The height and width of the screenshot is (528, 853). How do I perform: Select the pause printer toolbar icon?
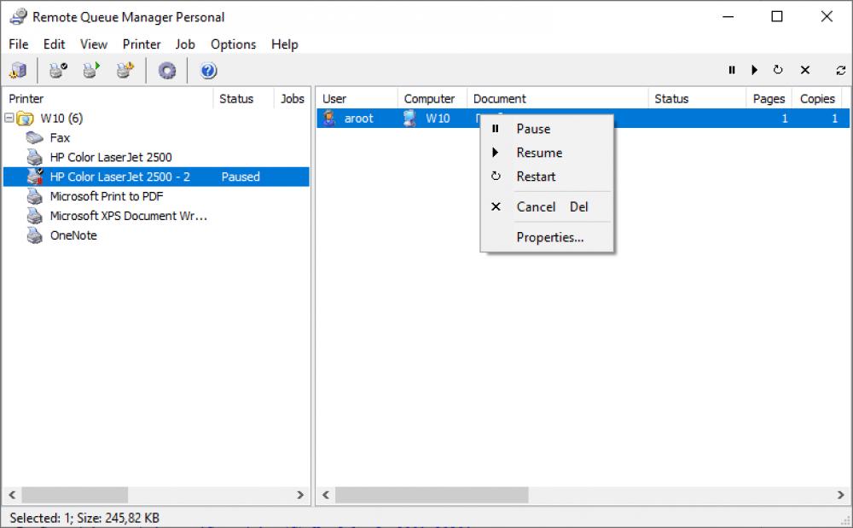coord(55,70)
